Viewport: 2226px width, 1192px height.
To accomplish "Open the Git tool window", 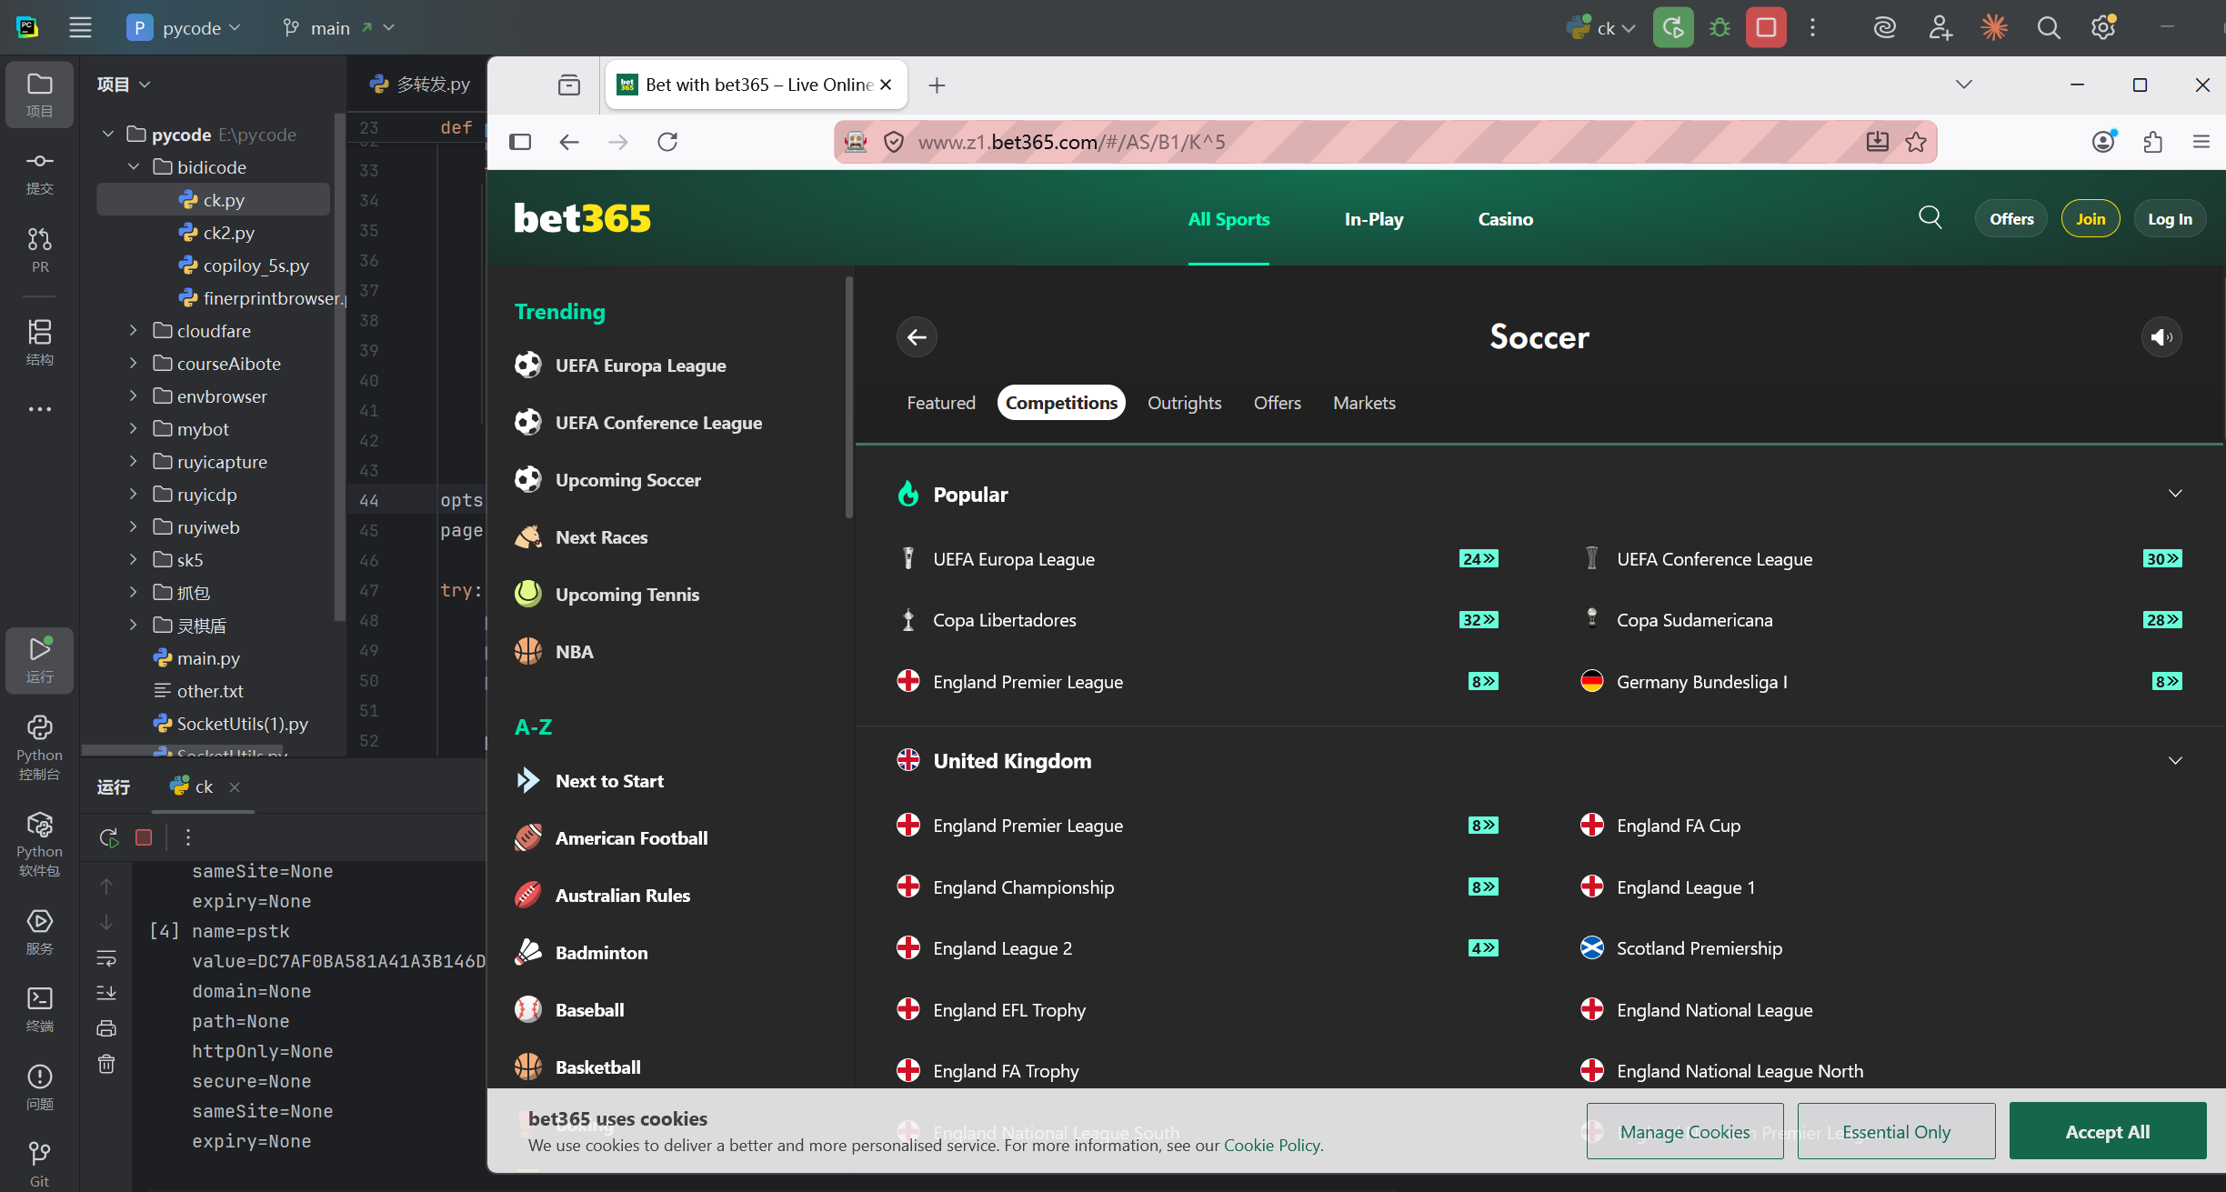I will [x=39, y=1165].
